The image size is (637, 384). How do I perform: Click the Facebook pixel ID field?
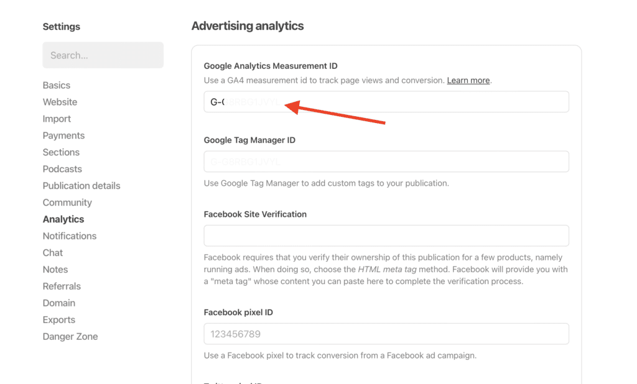click(386, 334)
